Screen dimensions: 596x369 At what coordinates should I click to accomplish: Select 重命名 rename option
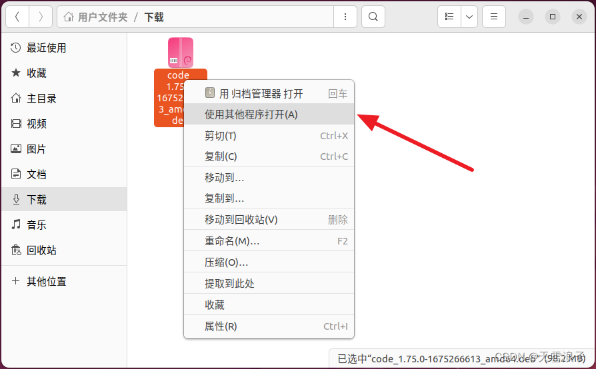pos(232,241)
